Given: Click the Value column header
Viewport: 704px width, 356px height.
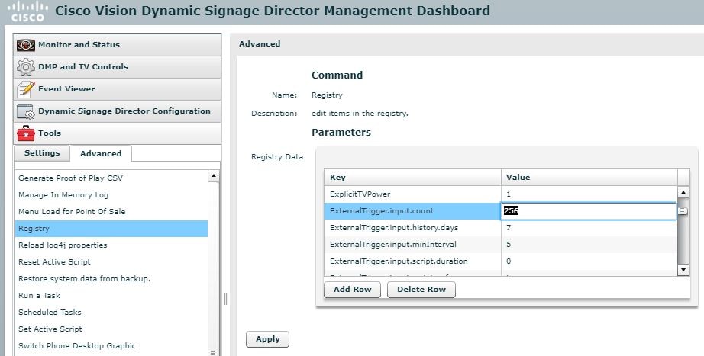Looking at the screenshot, I should tap(589, 178).
